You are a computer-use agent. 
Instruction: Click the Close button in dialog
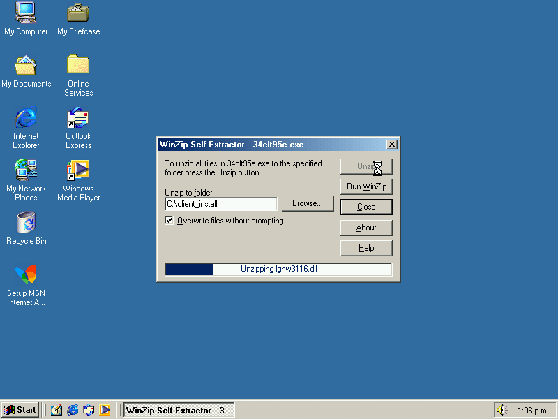pyautogui.click(x=366, y=207)
